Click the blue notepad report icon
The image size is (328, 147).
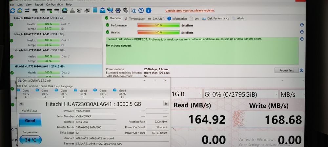tap(95, 10)
